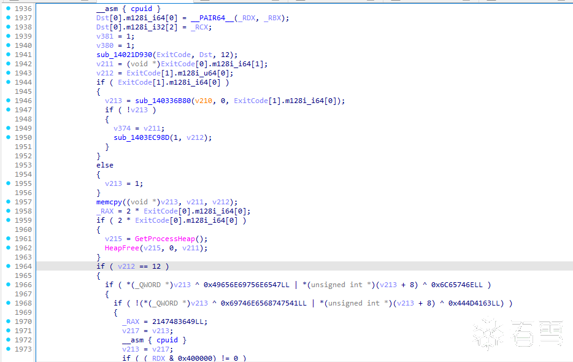Select constant 0x69746E6568747541LL
The height and width of the screenshot is (362, 573).
(263, 303)
